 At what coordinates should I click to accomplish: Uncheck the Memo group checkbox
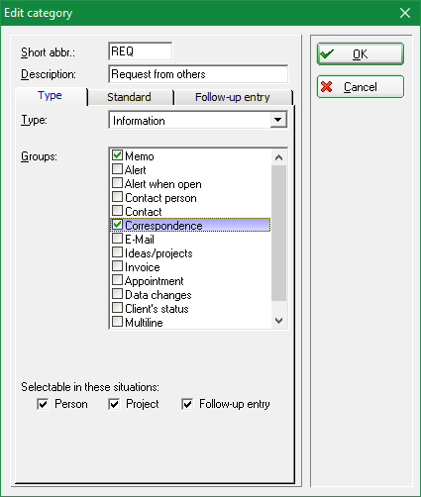point(117,155)
